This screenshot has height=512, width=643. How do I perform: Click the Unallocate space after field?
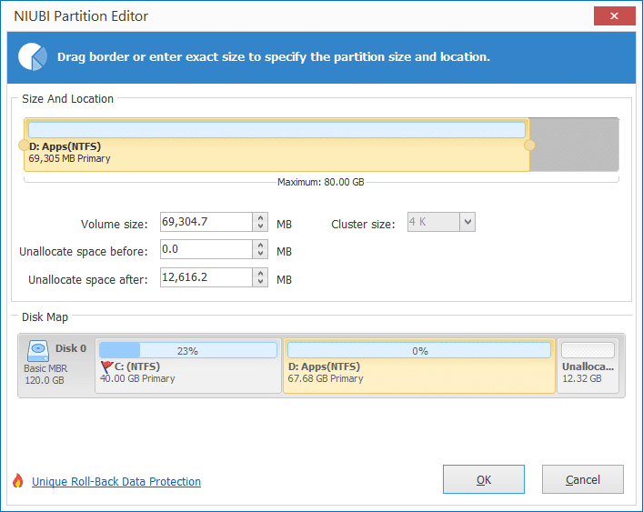(x=206, y=277)
